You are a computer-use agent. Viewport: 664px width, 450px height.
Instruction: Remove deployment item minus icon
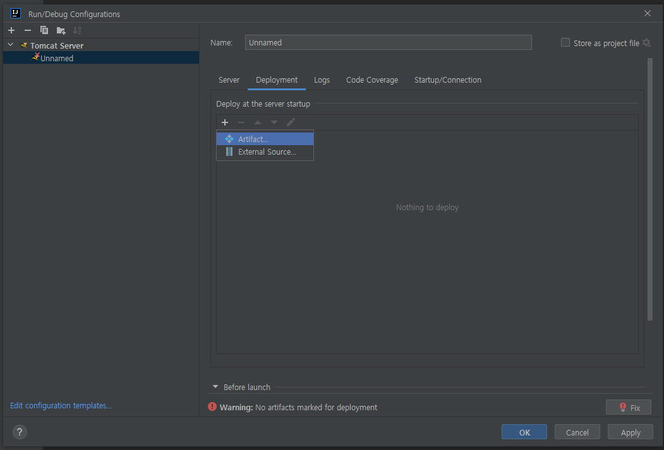click(241, 122)
